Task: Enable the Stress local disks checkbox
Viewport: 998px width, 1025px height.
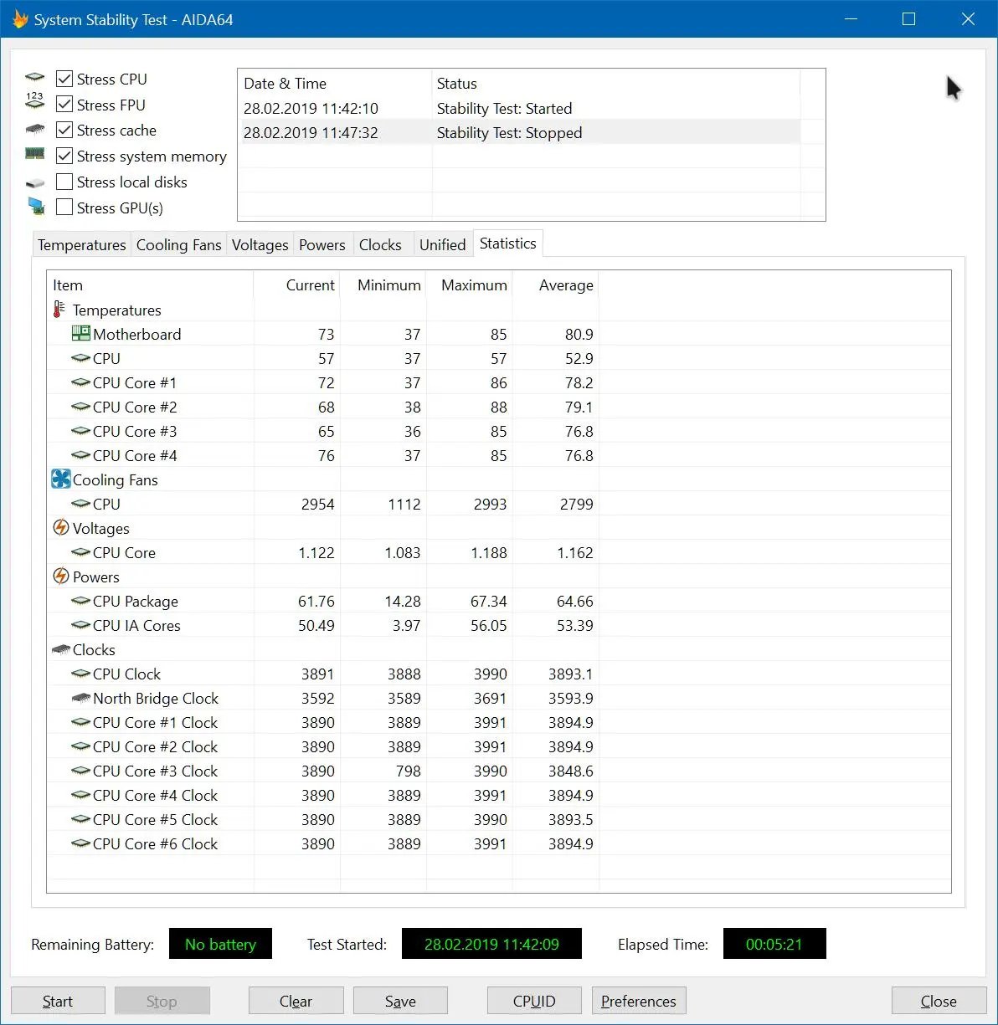Action: tap(64, 182)
